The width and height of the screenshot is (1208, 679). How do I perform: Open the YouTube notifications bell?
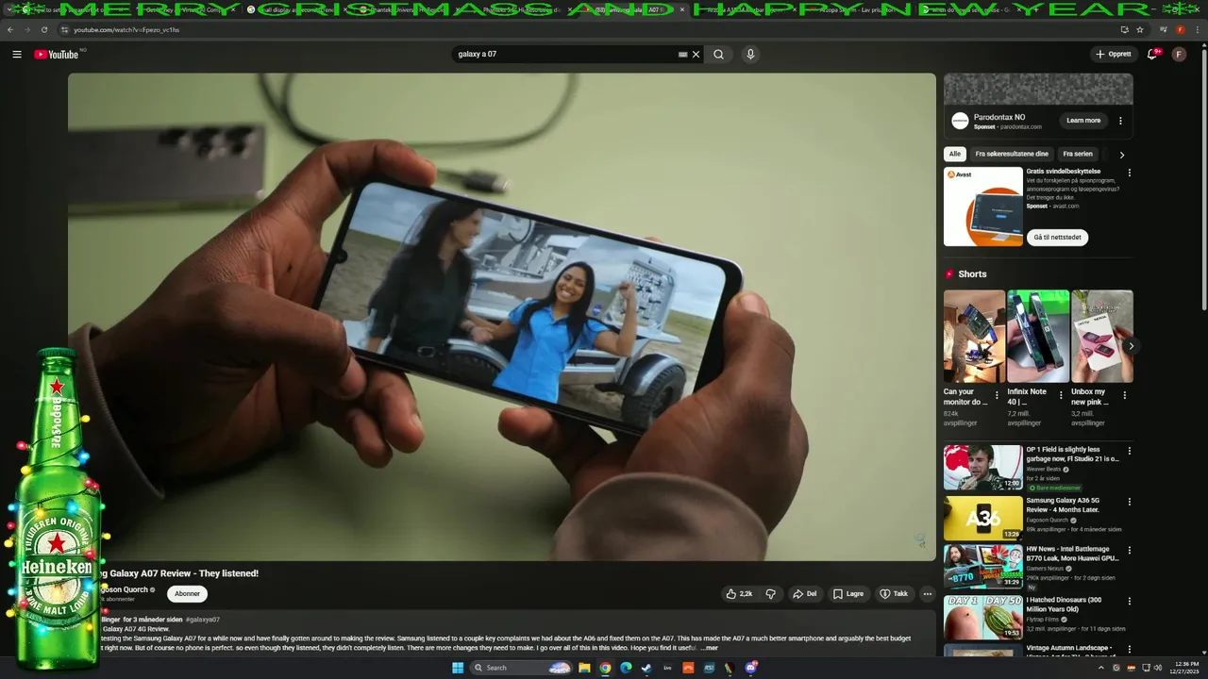pyautogui.click(x=1151, y=55)
